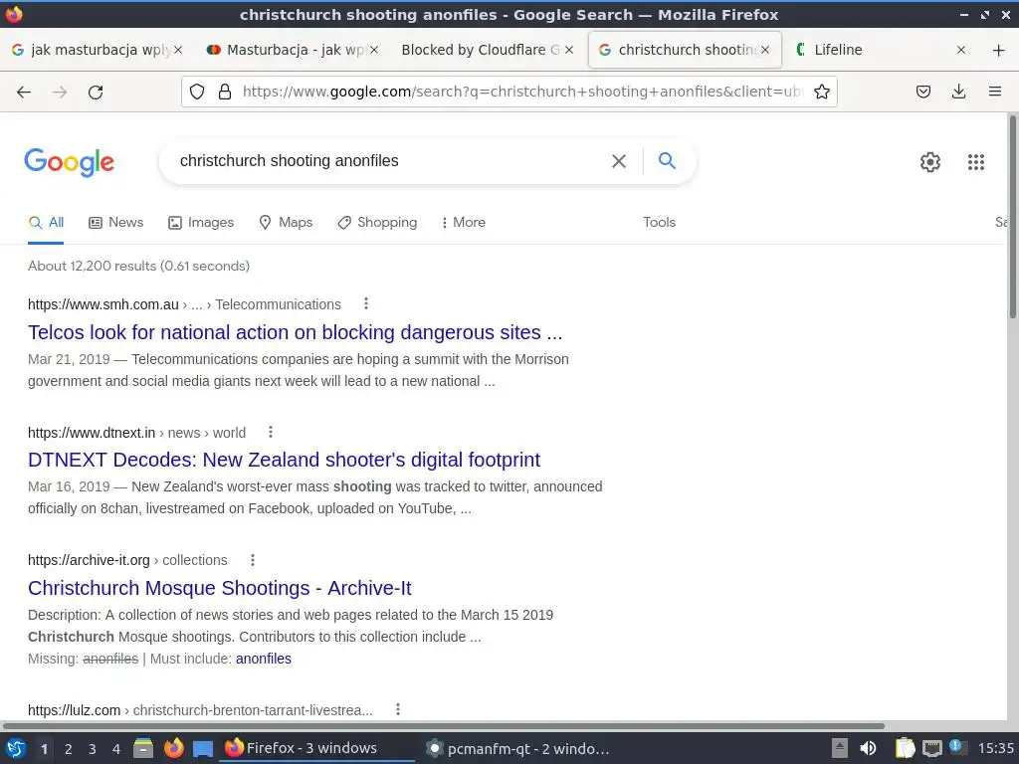The width and height of the screenshot is (1019, 764).
Task: Show site security padlock info
Action: 225,92
